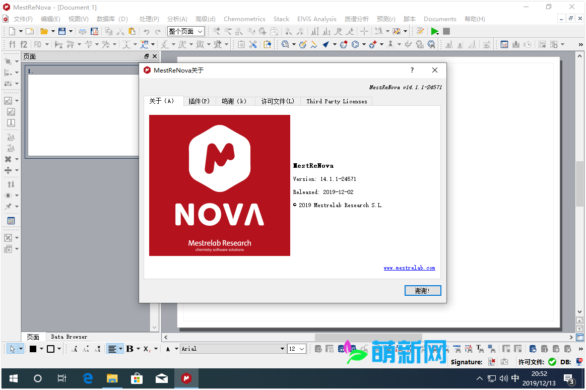The height and width of the screenshot is (390, 586).
Task: Run the script with green play icon
Action: (x=435, y=31)
